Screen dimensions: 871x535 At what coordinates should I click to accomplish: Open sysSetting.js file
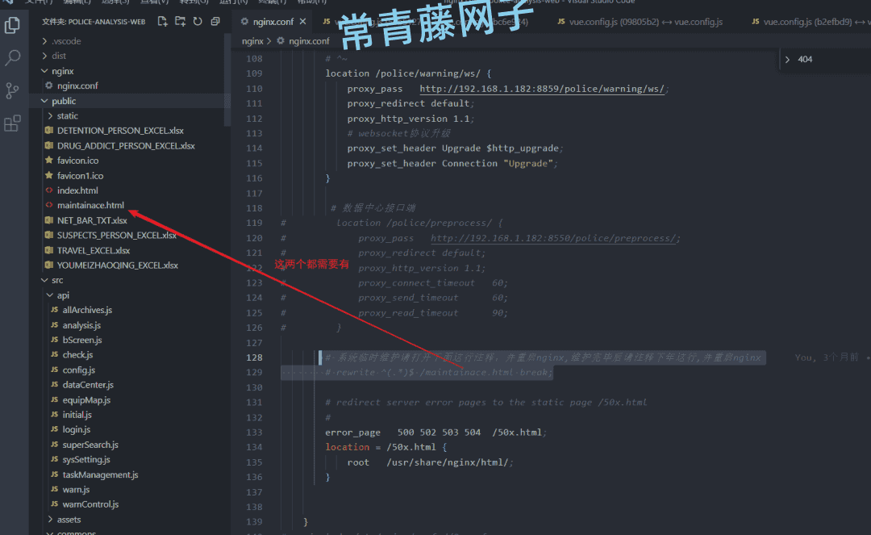click(x=86, y=459)
